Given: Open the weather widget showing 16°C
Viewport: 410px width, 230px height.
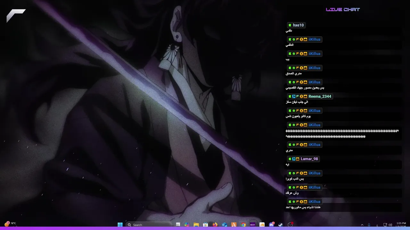Looking at the screenshot, I should (x=10, y=224).
